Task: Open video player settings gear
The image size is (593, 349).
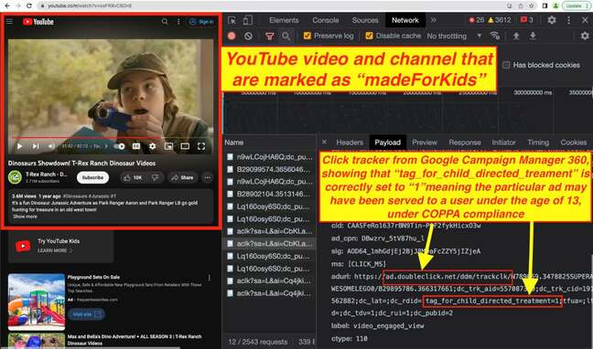Action: click(x=152, y=146)
